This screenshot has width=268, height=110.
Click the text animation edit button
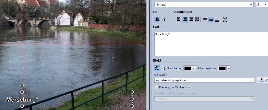pyautogui.click(x=262, y=80)
